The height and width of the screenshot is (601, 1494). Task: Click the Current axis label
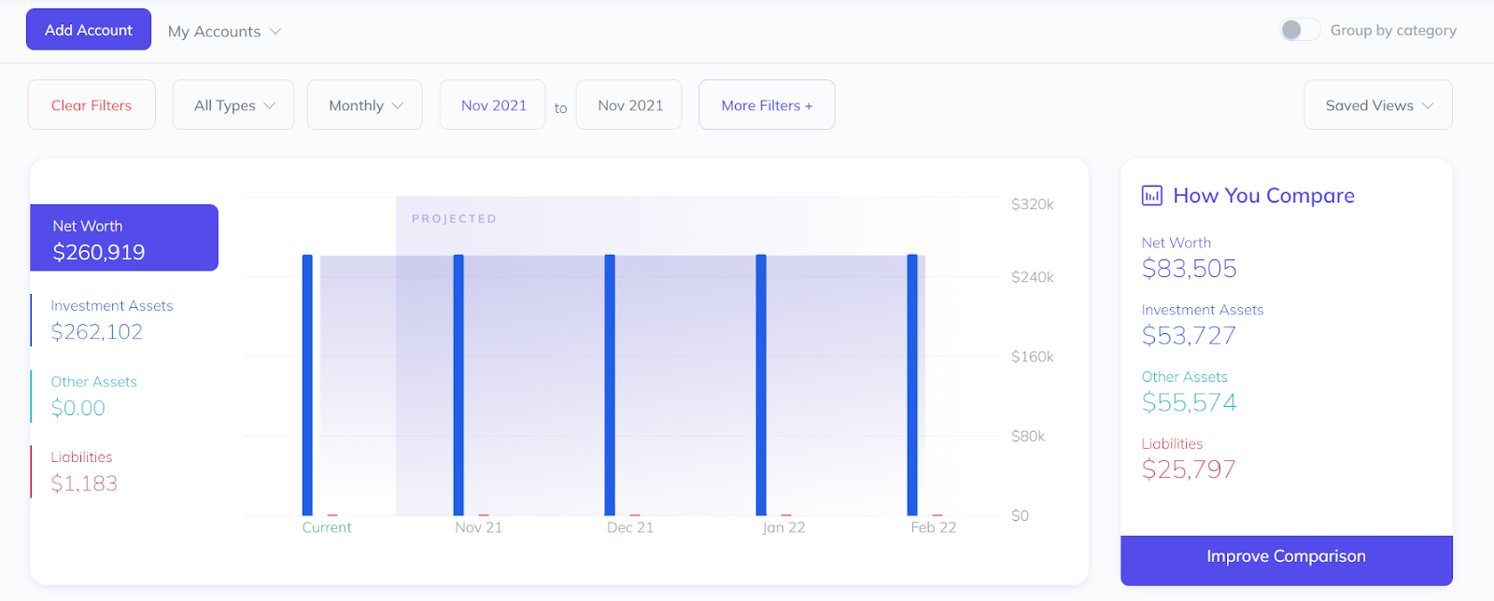coord(327,527)
